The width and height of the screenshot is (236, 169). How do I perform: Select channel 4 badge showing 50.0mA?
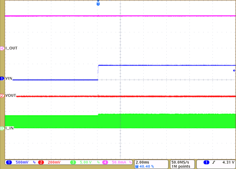coord(106,162)
